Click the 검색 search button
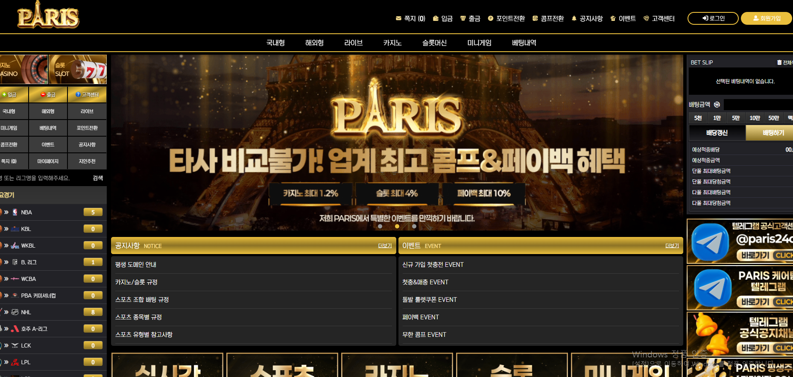 coord(98,178)
